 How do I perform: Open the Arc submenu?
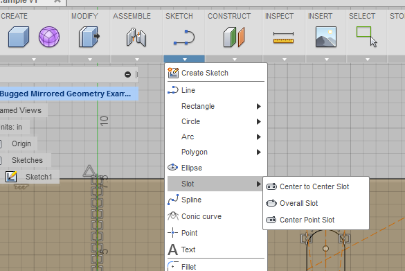(x=216, y=137)
